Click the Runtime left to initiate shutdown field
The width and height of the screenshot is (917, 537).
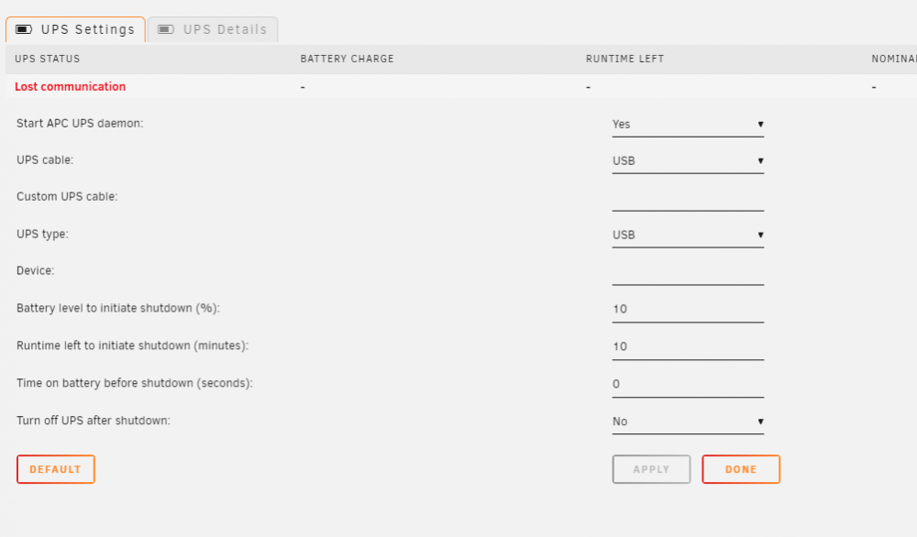point(688,347)
